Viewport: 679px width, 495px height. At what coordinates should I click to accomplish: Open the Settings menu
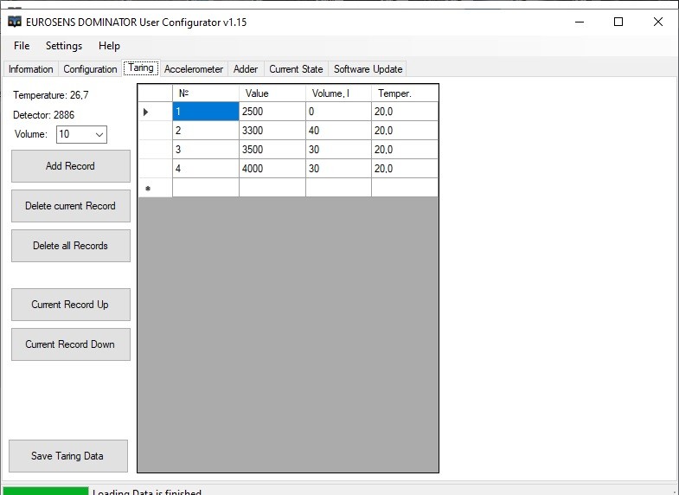[64, 46]
